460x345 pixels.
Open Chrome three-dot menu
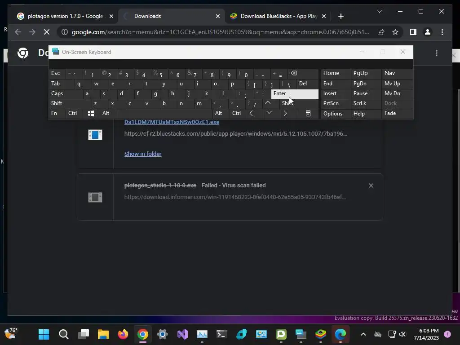tap(442, 32)
